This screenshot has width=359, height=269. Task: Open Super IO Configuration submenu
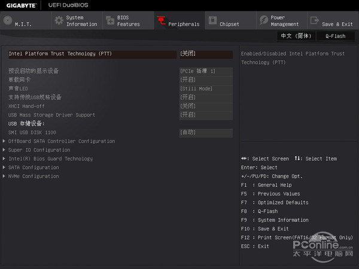[x=39, y=150]
